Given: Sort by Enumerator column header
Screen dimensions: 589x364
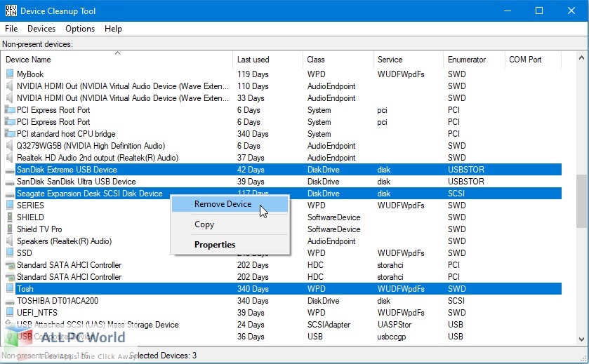Looking at the screenshot, I should click(475, 60).
